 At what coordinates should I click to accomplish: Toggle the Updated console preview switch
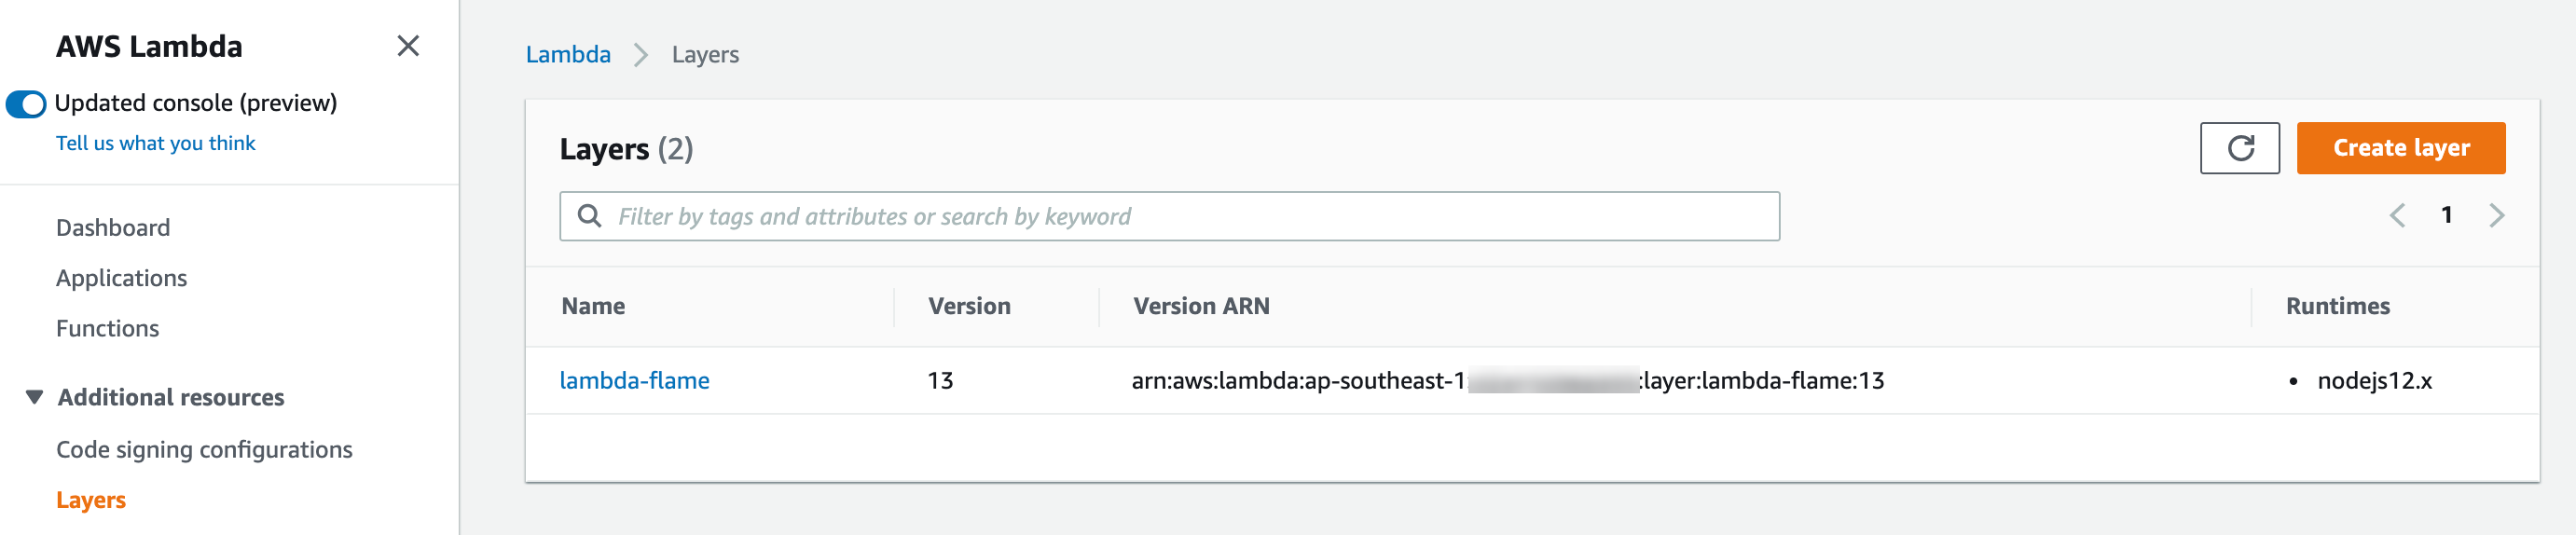tap(26, 104)
